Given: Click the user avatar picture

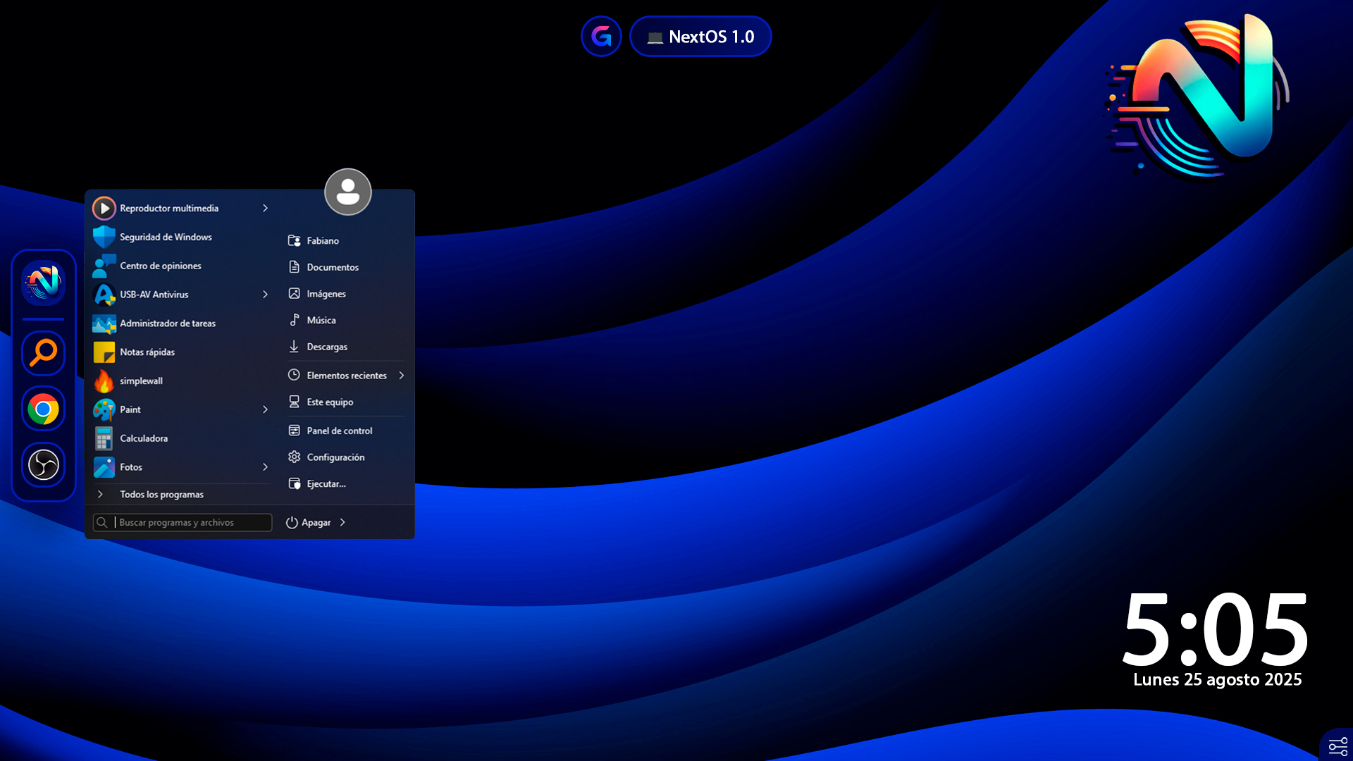Looking at the screenshot, I should (347, 192).
